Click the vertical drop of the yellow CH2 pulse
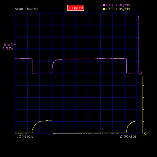This screenshot has width=157, height=157. pos(52,127)
